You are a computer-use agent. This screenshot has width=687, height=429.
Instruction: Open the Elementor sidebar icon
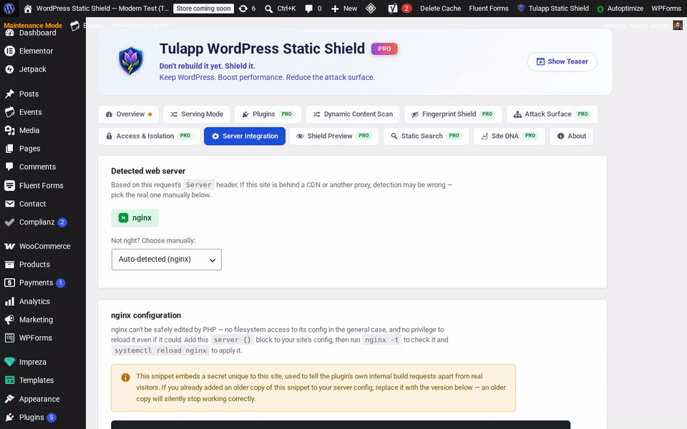coord(9,51)
